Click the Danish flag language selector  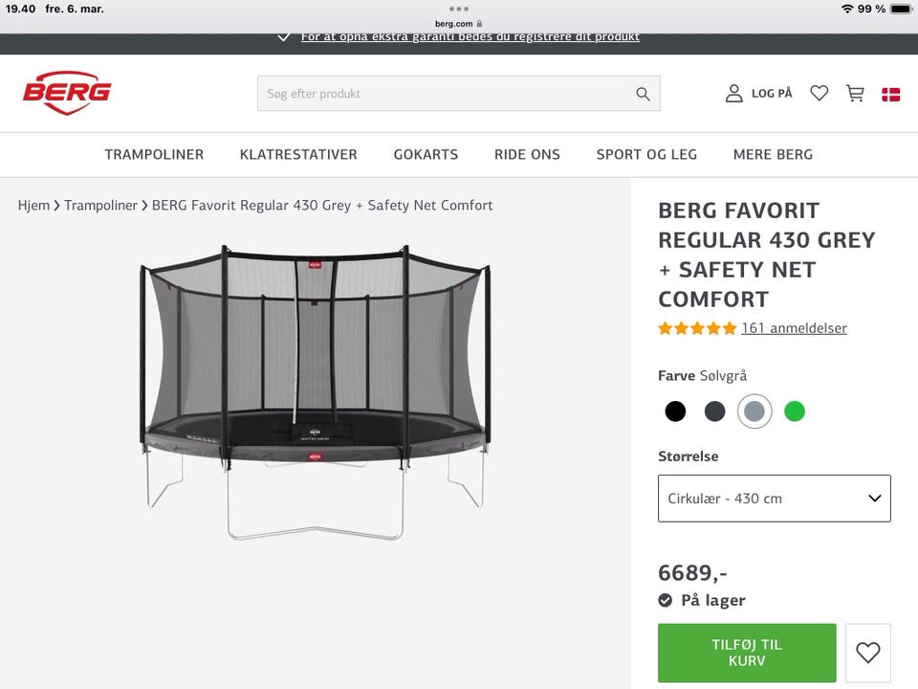(x=890, y=94)
